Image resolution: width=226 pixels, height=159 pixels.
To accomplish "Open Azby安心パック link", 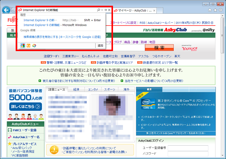I will (22, 148).
